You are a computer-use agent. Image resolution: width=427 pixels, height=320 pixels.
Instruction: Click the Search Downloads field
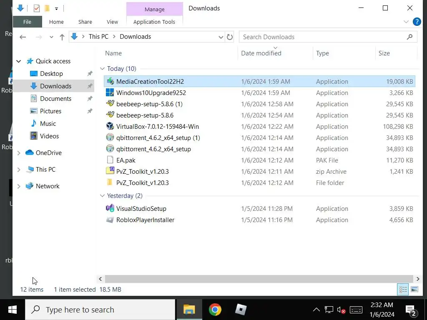[x=328, y=37]
